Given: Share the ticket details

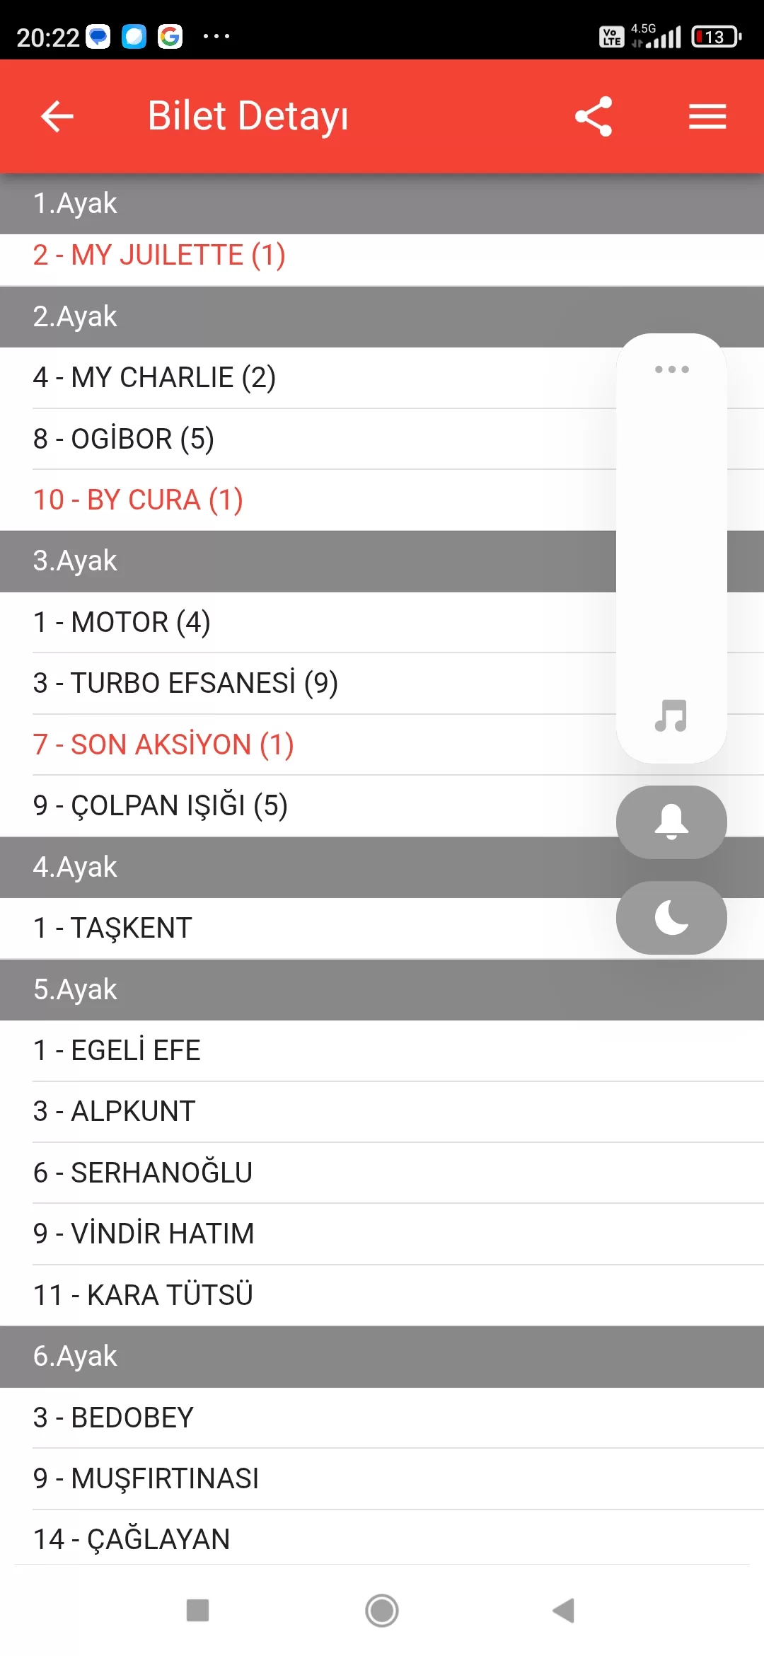Looking at the screenshot, I should click(594, 117).
